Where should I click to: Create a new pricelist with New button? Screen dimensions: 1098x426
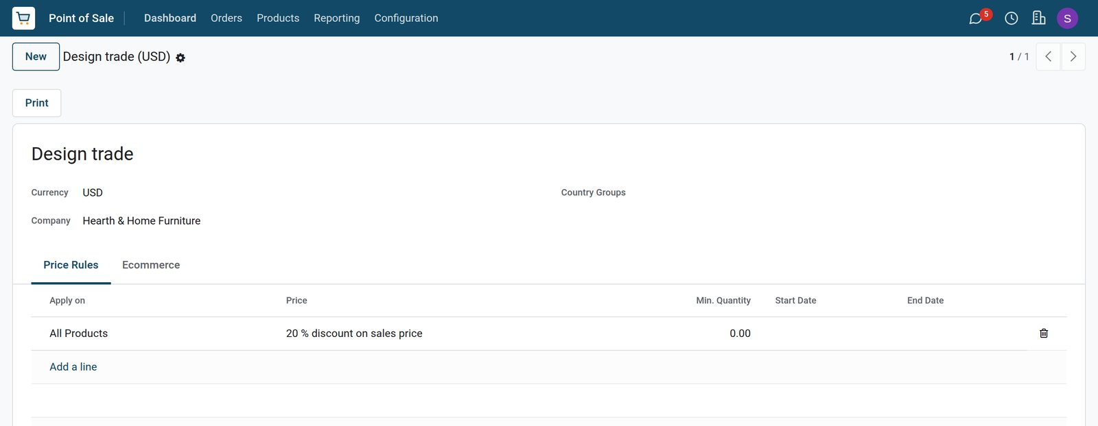36,57
